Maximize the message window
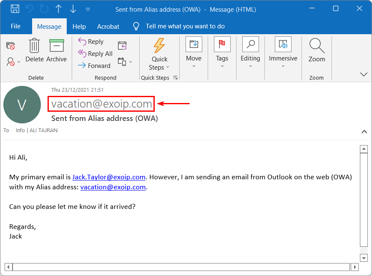372x276 pixels. pyautogui.click(x=336, y=8)
